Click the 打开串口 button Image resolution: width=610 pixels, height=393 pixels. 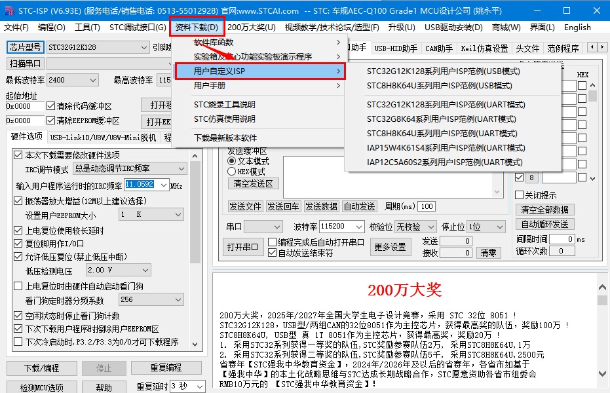(x=242, y=247)
